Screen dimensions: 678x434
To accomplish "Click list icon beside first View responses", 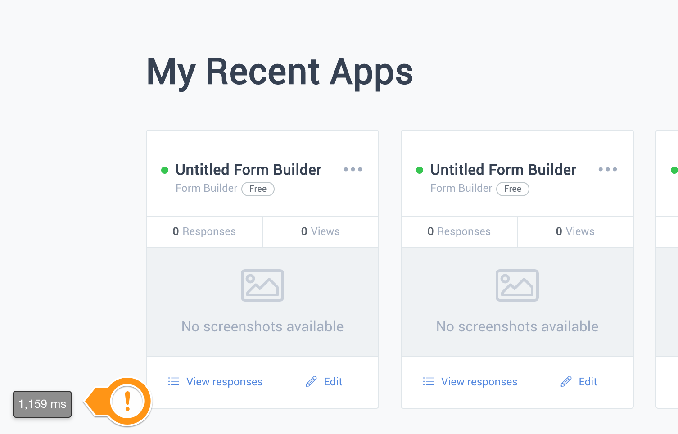I will point(174,382).
